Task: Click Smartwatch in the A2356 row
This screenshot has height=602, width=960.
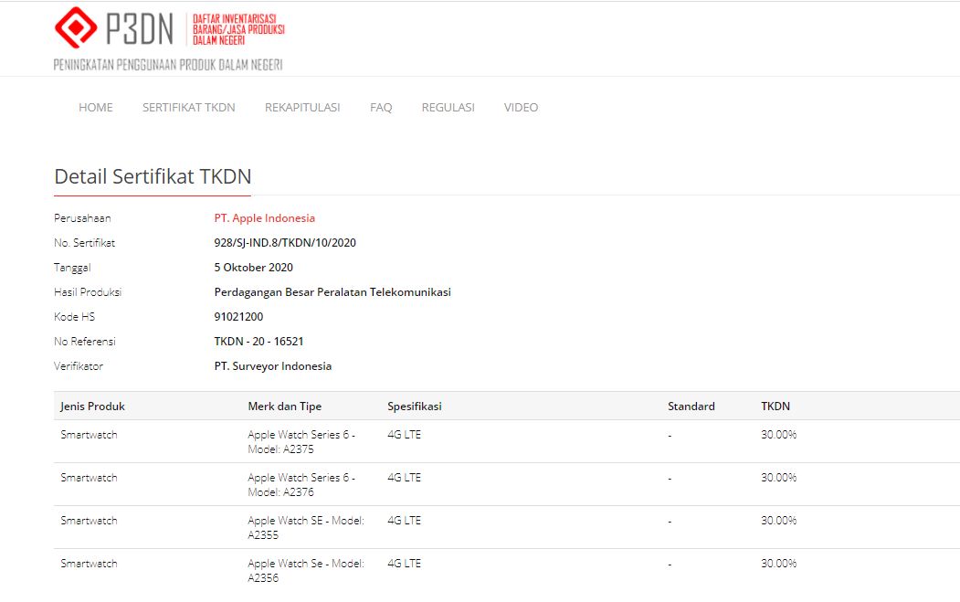Action: [x=89, y=564]
